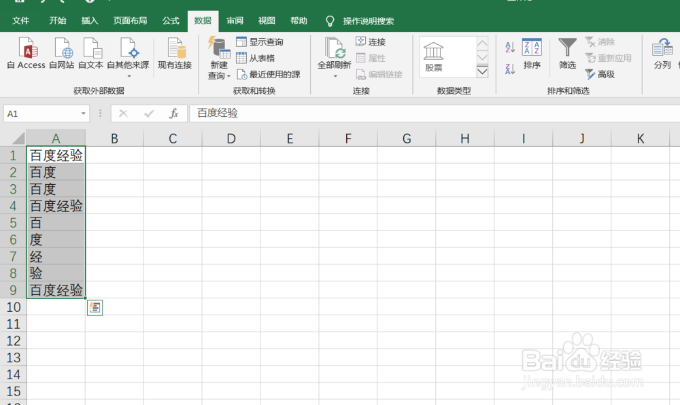680x405 pixels.
Task: Open the Name Box dropdown arrow
Action: (x=83, y=113)
